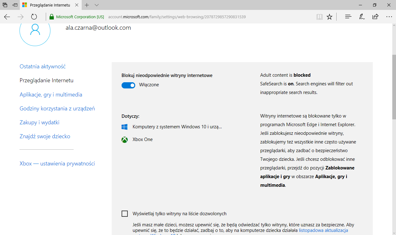Click the Make a Web Note pen icon
Screen dimensions: 396x235
click(362, 17)
